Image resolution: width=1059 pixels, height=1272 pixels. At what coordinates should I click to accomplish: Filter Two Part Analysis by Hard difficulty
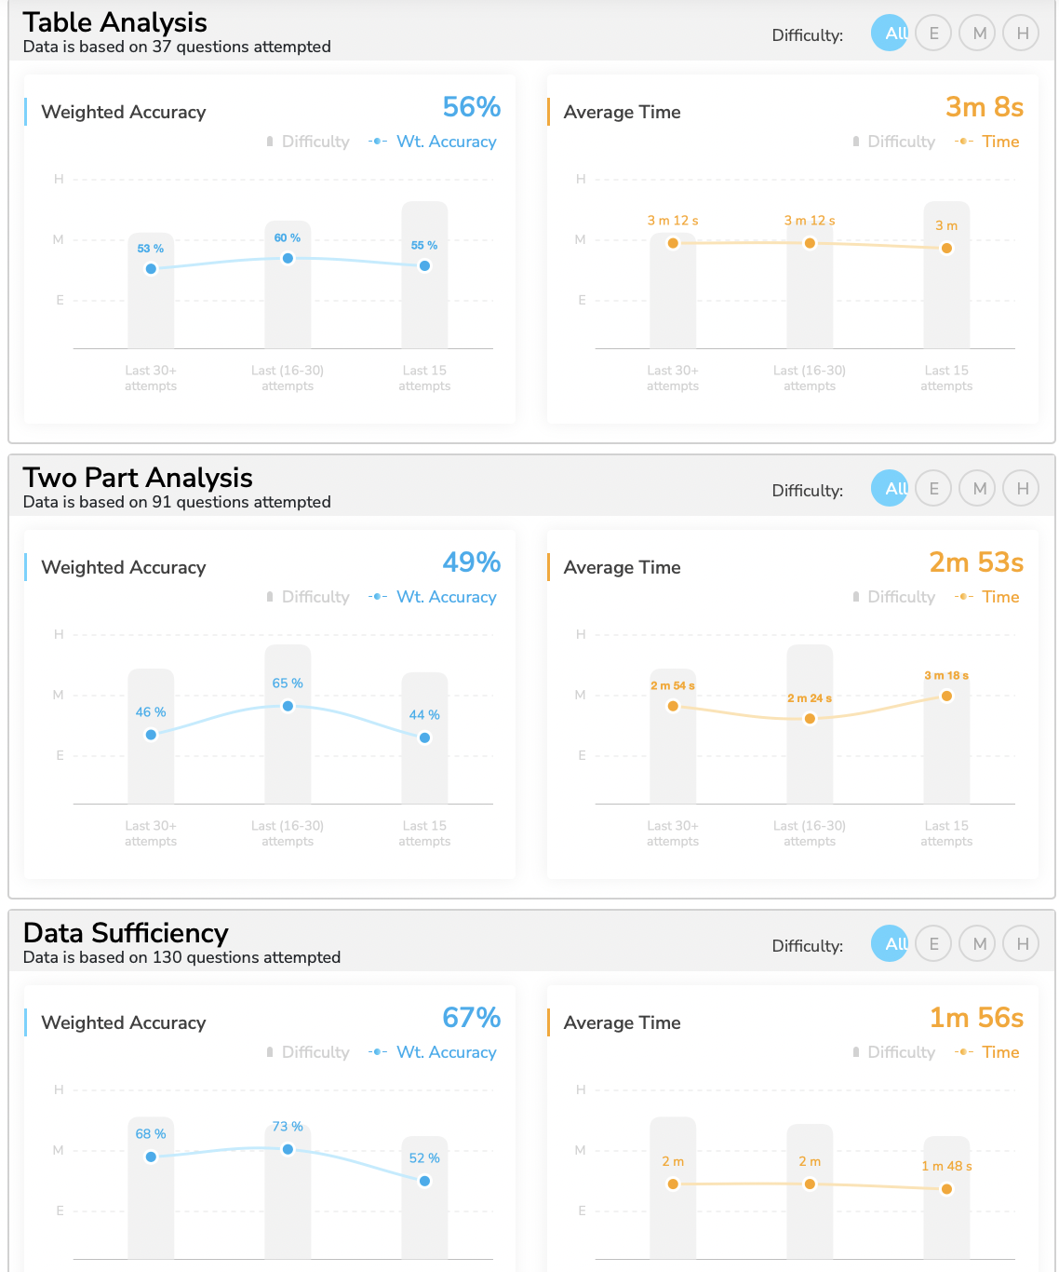coord(1022,489)
